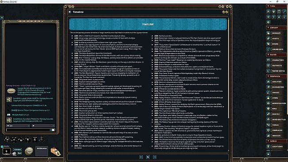Click the Parcels sidebar icon
The width and height of the screenshot is (288, 162).
(269, 114)
